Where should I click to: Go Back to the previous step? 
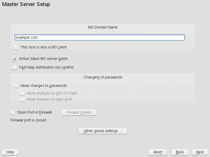(x=180, y=152)
